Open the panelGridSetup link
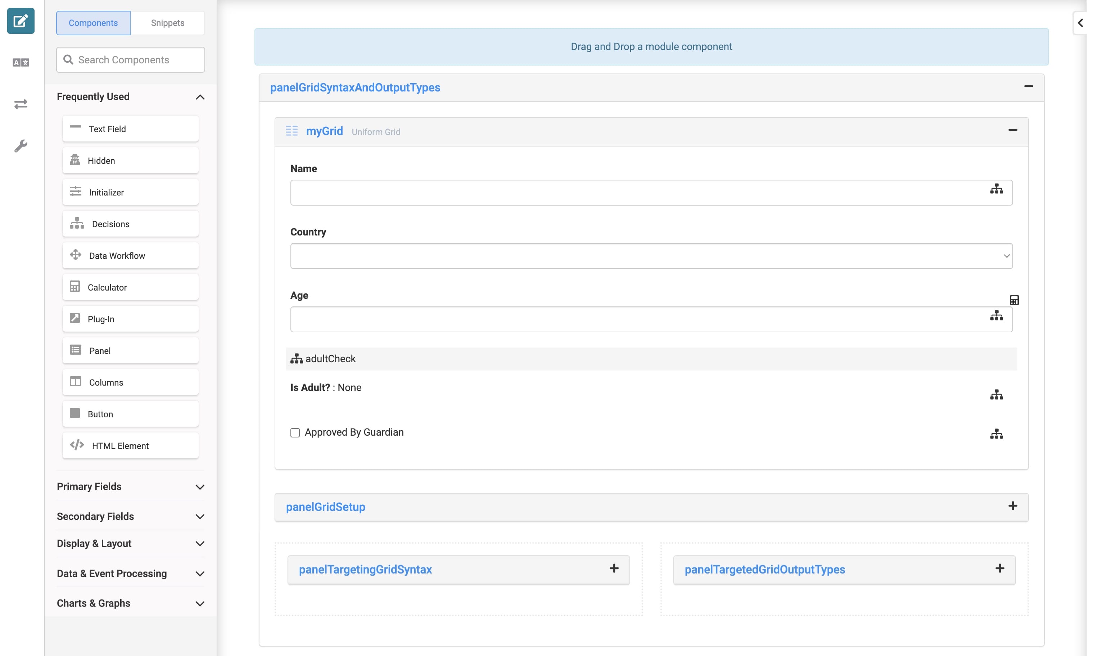Screen dimensions: 1107x656 [x=326, y=507]
